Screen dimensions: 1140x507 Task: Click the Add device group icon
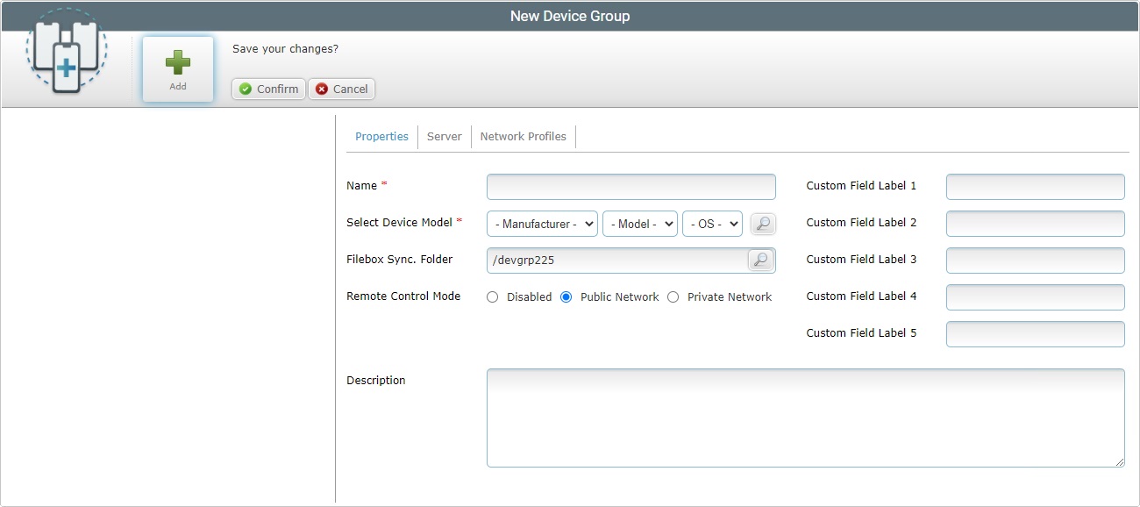click(x=177, y=68)
